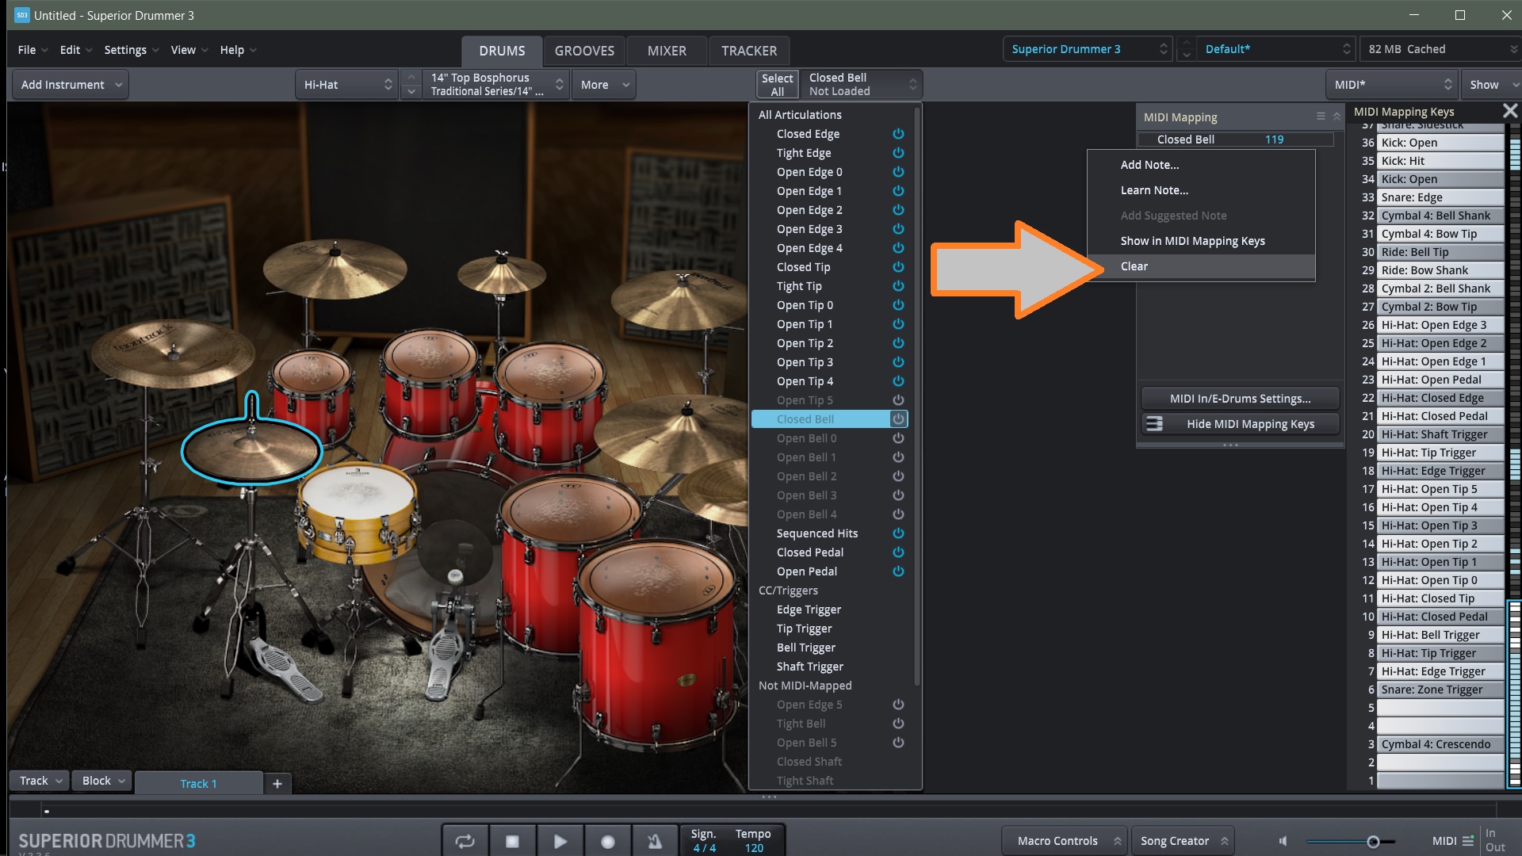Click the master volume speaker icon

[x=1283, y=841]
